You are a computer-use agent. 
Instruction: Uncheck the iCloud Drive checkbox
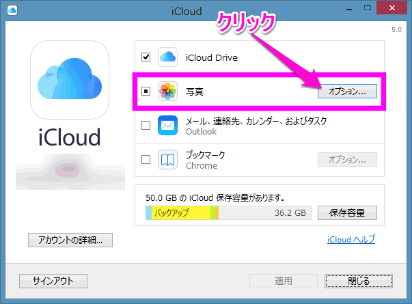click(145, 57)
